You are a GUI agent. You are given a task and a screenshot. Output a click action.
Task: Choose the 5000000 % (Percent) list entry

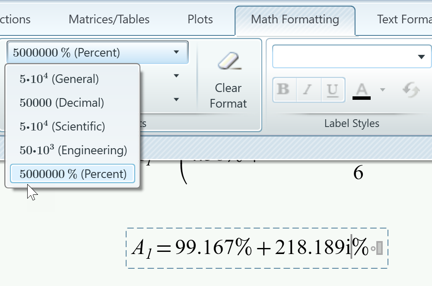pos(72,173)
